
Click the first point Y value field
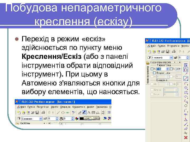coord(179,69)
